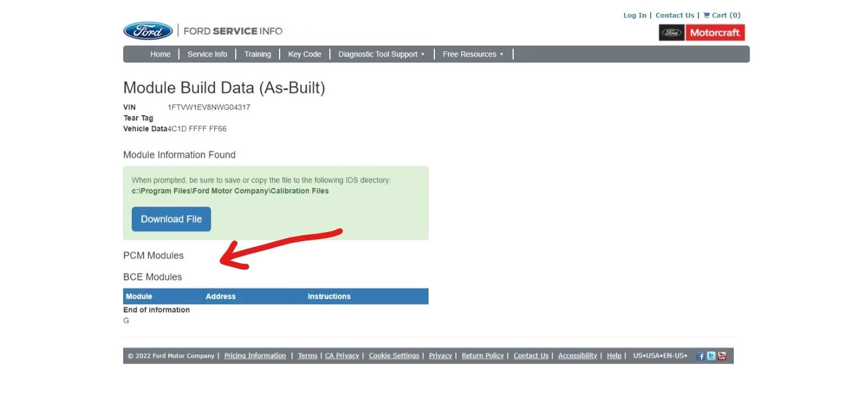Viewport: 857px width, 405px height.
Task: Go to the Home page
Action: tap(161, 54)
